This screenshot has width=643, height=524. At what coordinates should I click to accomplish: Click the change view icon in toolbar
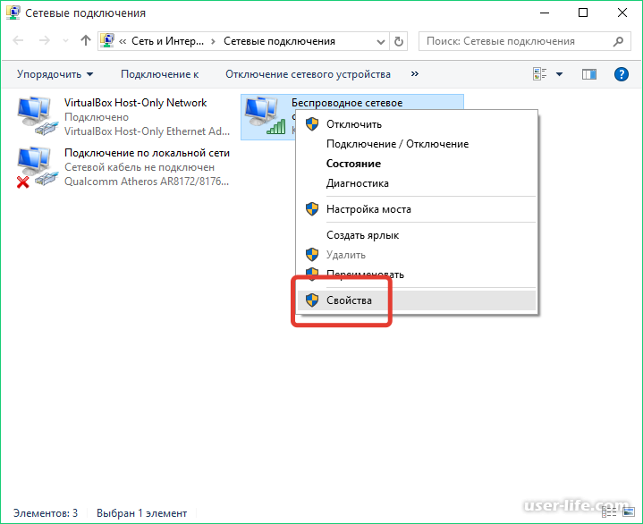[539, 74]
